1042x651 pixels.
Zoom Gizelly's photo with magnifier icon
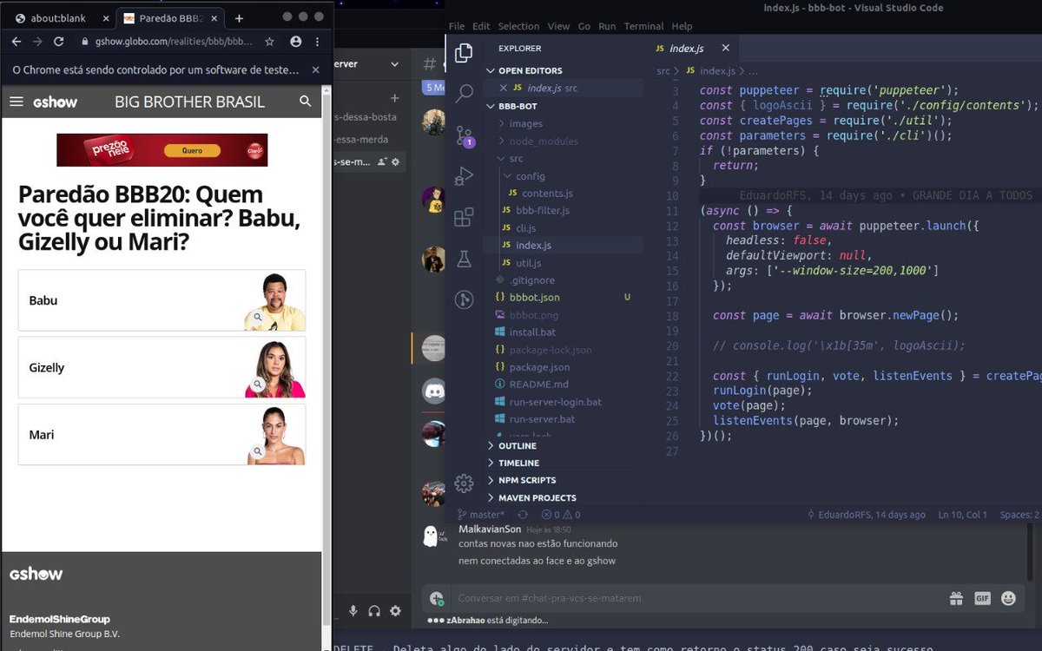coord(257,385)
